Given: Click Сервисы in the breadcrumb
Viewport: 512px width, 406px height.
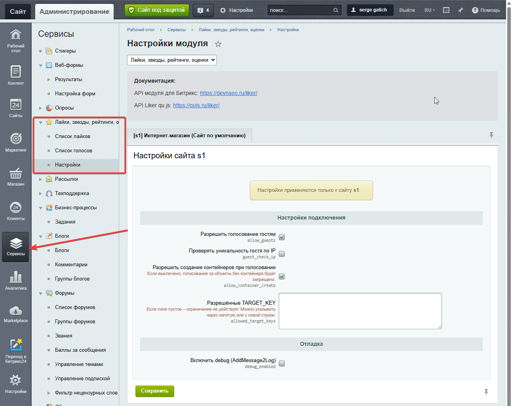Looking at the screenshot, I should pos(176,30).
